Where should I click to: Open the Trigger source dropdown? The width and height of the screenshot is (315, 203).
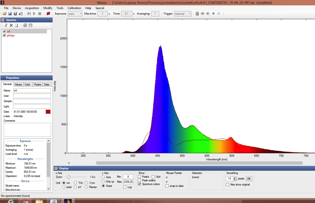pos(183,13)
